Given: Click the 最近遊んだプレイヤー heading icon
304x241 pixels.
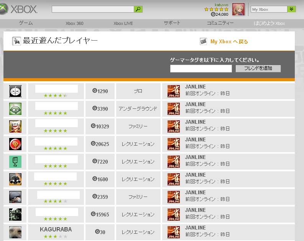Looking at the screenshot, I should (x=16, y=41).
